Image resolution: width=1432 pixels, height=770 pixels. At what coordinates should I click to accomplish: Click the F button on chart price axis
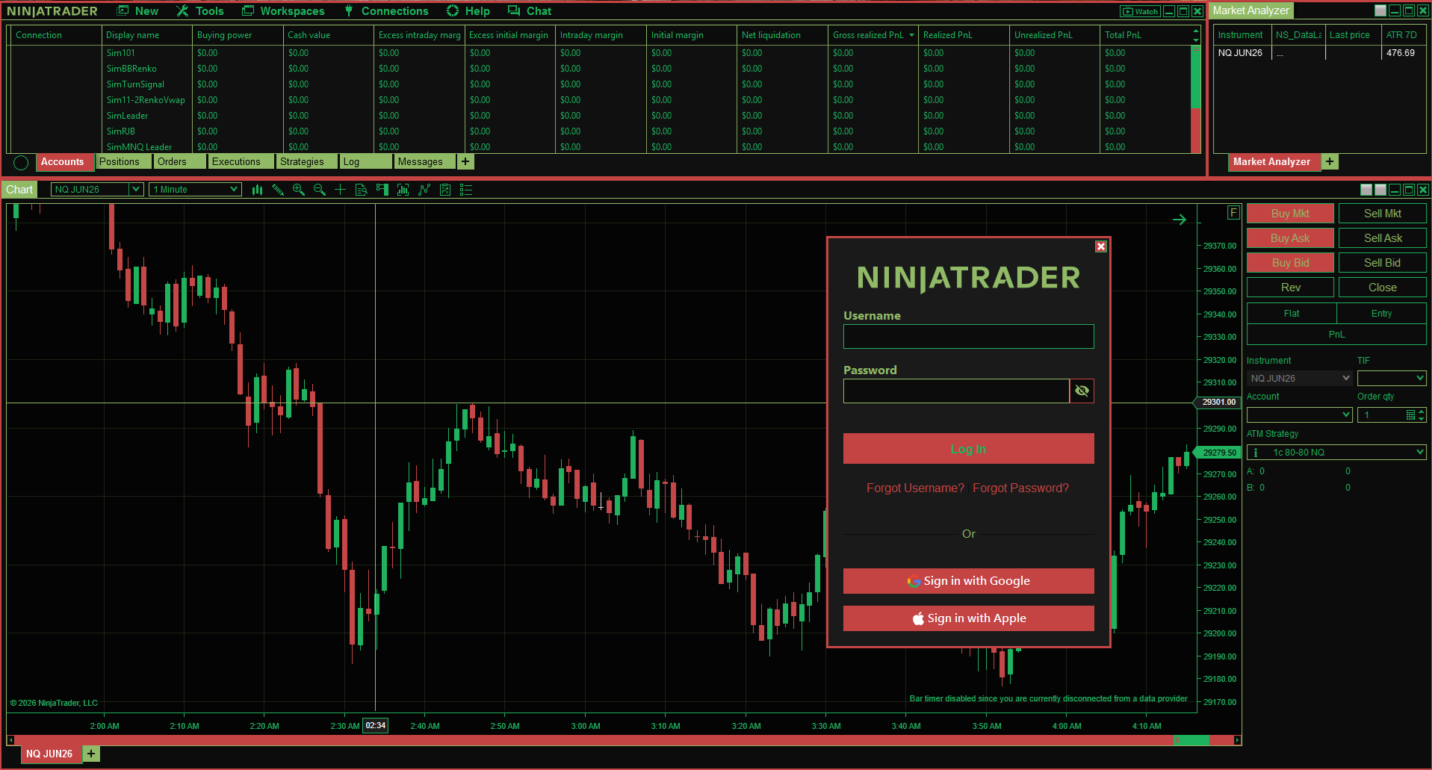tap(1233, 213)
